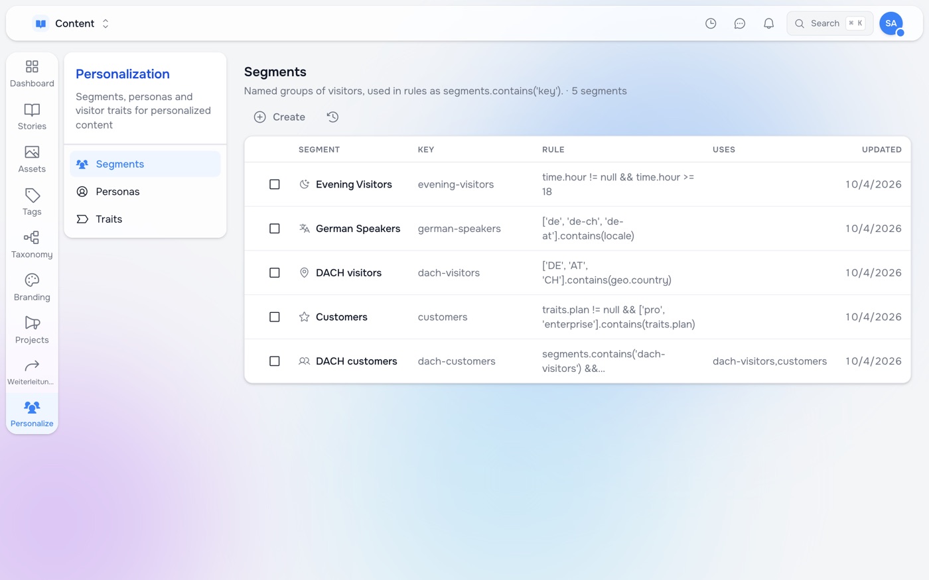Open the Taxonomy tree icon
The width and height of the screenshot is (929, 580).
(32, 237)
